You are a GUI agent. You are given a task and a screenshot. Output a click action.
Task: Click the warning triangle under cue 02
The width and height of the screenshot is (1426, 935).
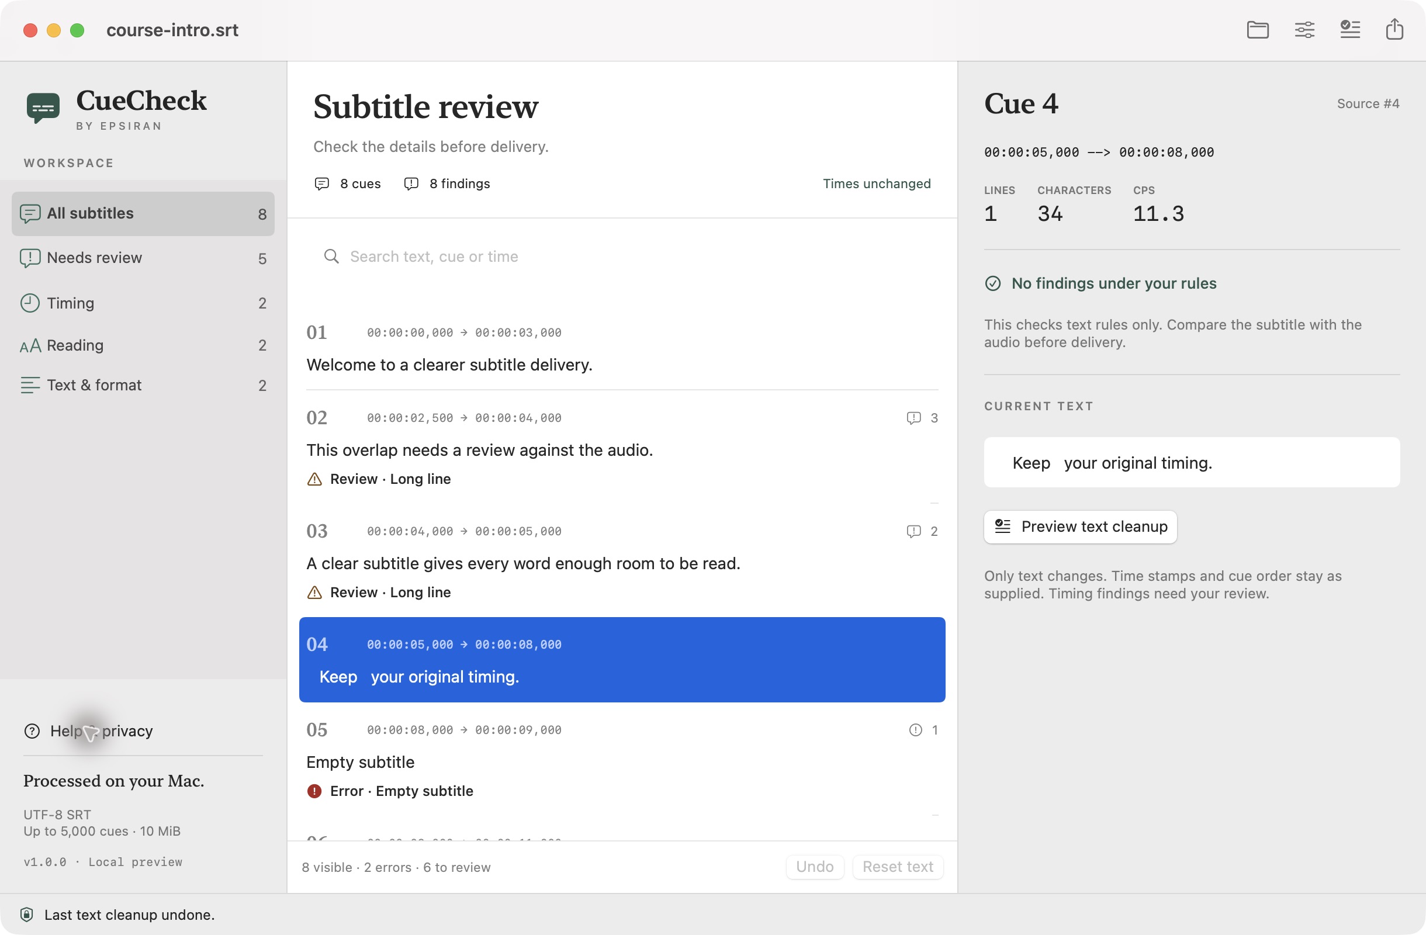point(314,479)
